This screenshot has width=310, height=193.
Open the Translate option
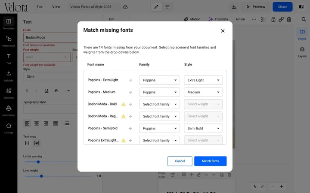[218, 19]
